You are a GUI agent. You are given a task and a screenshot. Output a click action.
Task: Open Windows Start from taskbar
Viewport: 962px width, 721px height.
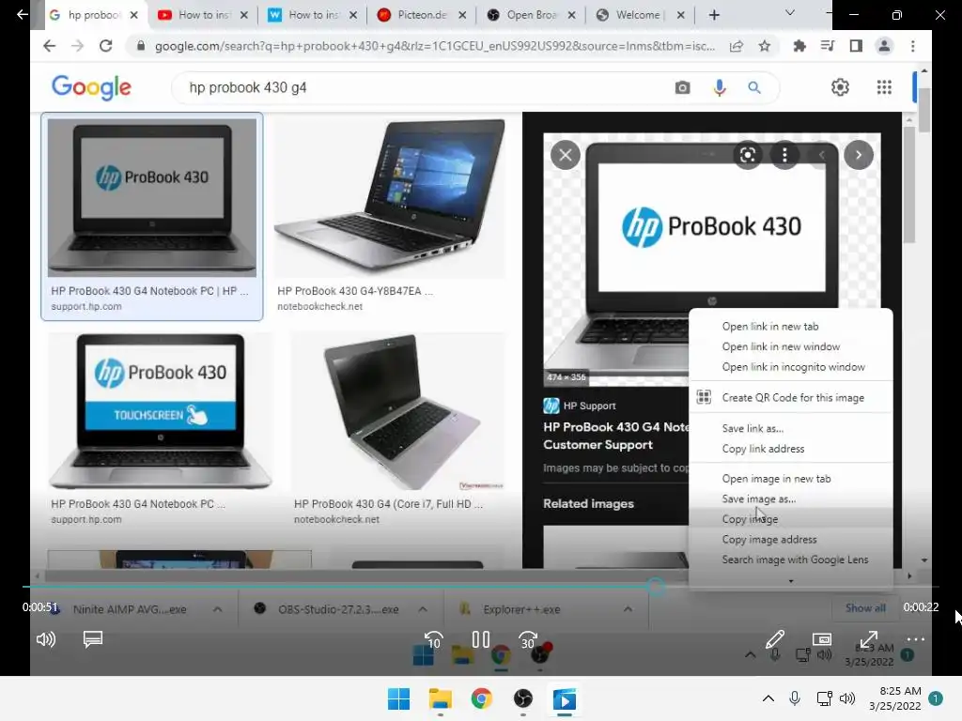pos(398,698)
